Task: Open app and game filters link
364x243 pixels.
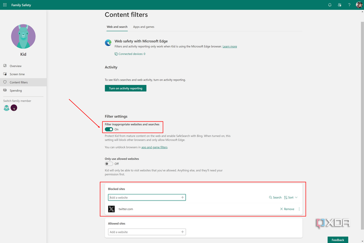Action: click(154, 147)
